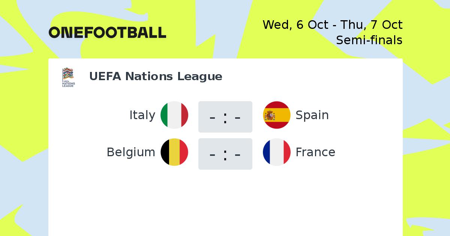The width and height of the screenshot is (450, 236).
Task: Click the away score dash for Spain
Action: (237, 117)
